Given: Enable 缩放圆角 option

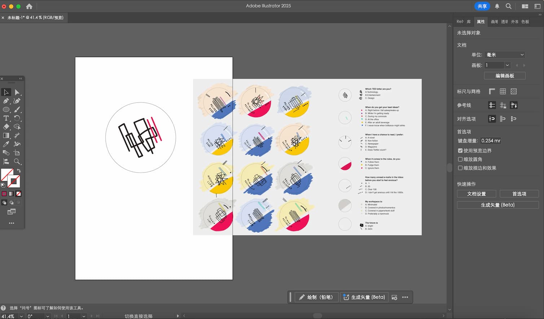Looking at the screenshot, I should pyautogui.click(x=460, y=159).
